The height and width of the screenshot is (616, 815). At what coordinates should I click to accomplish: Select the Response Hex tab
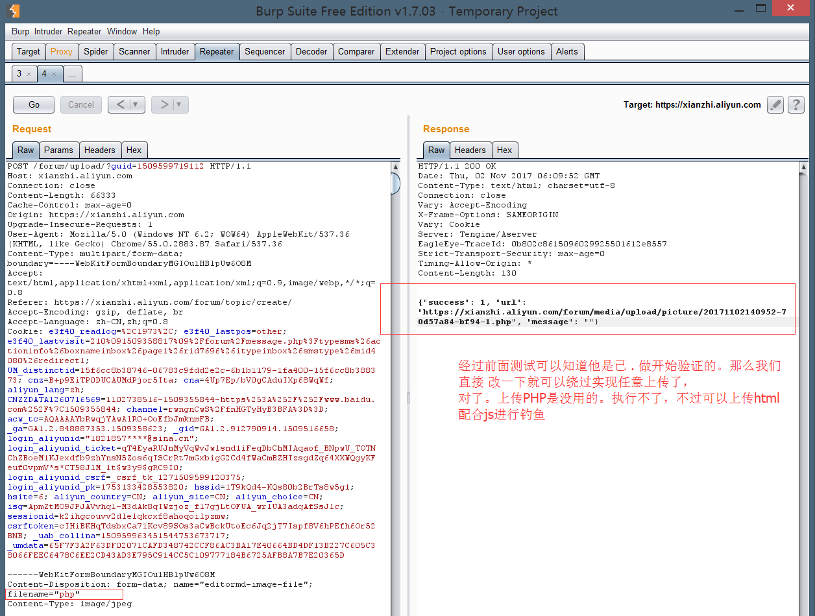(x=504, y=150)
